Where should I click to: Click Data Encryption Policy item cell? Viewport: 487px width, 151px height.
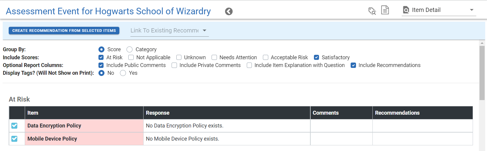pos(84,126)
